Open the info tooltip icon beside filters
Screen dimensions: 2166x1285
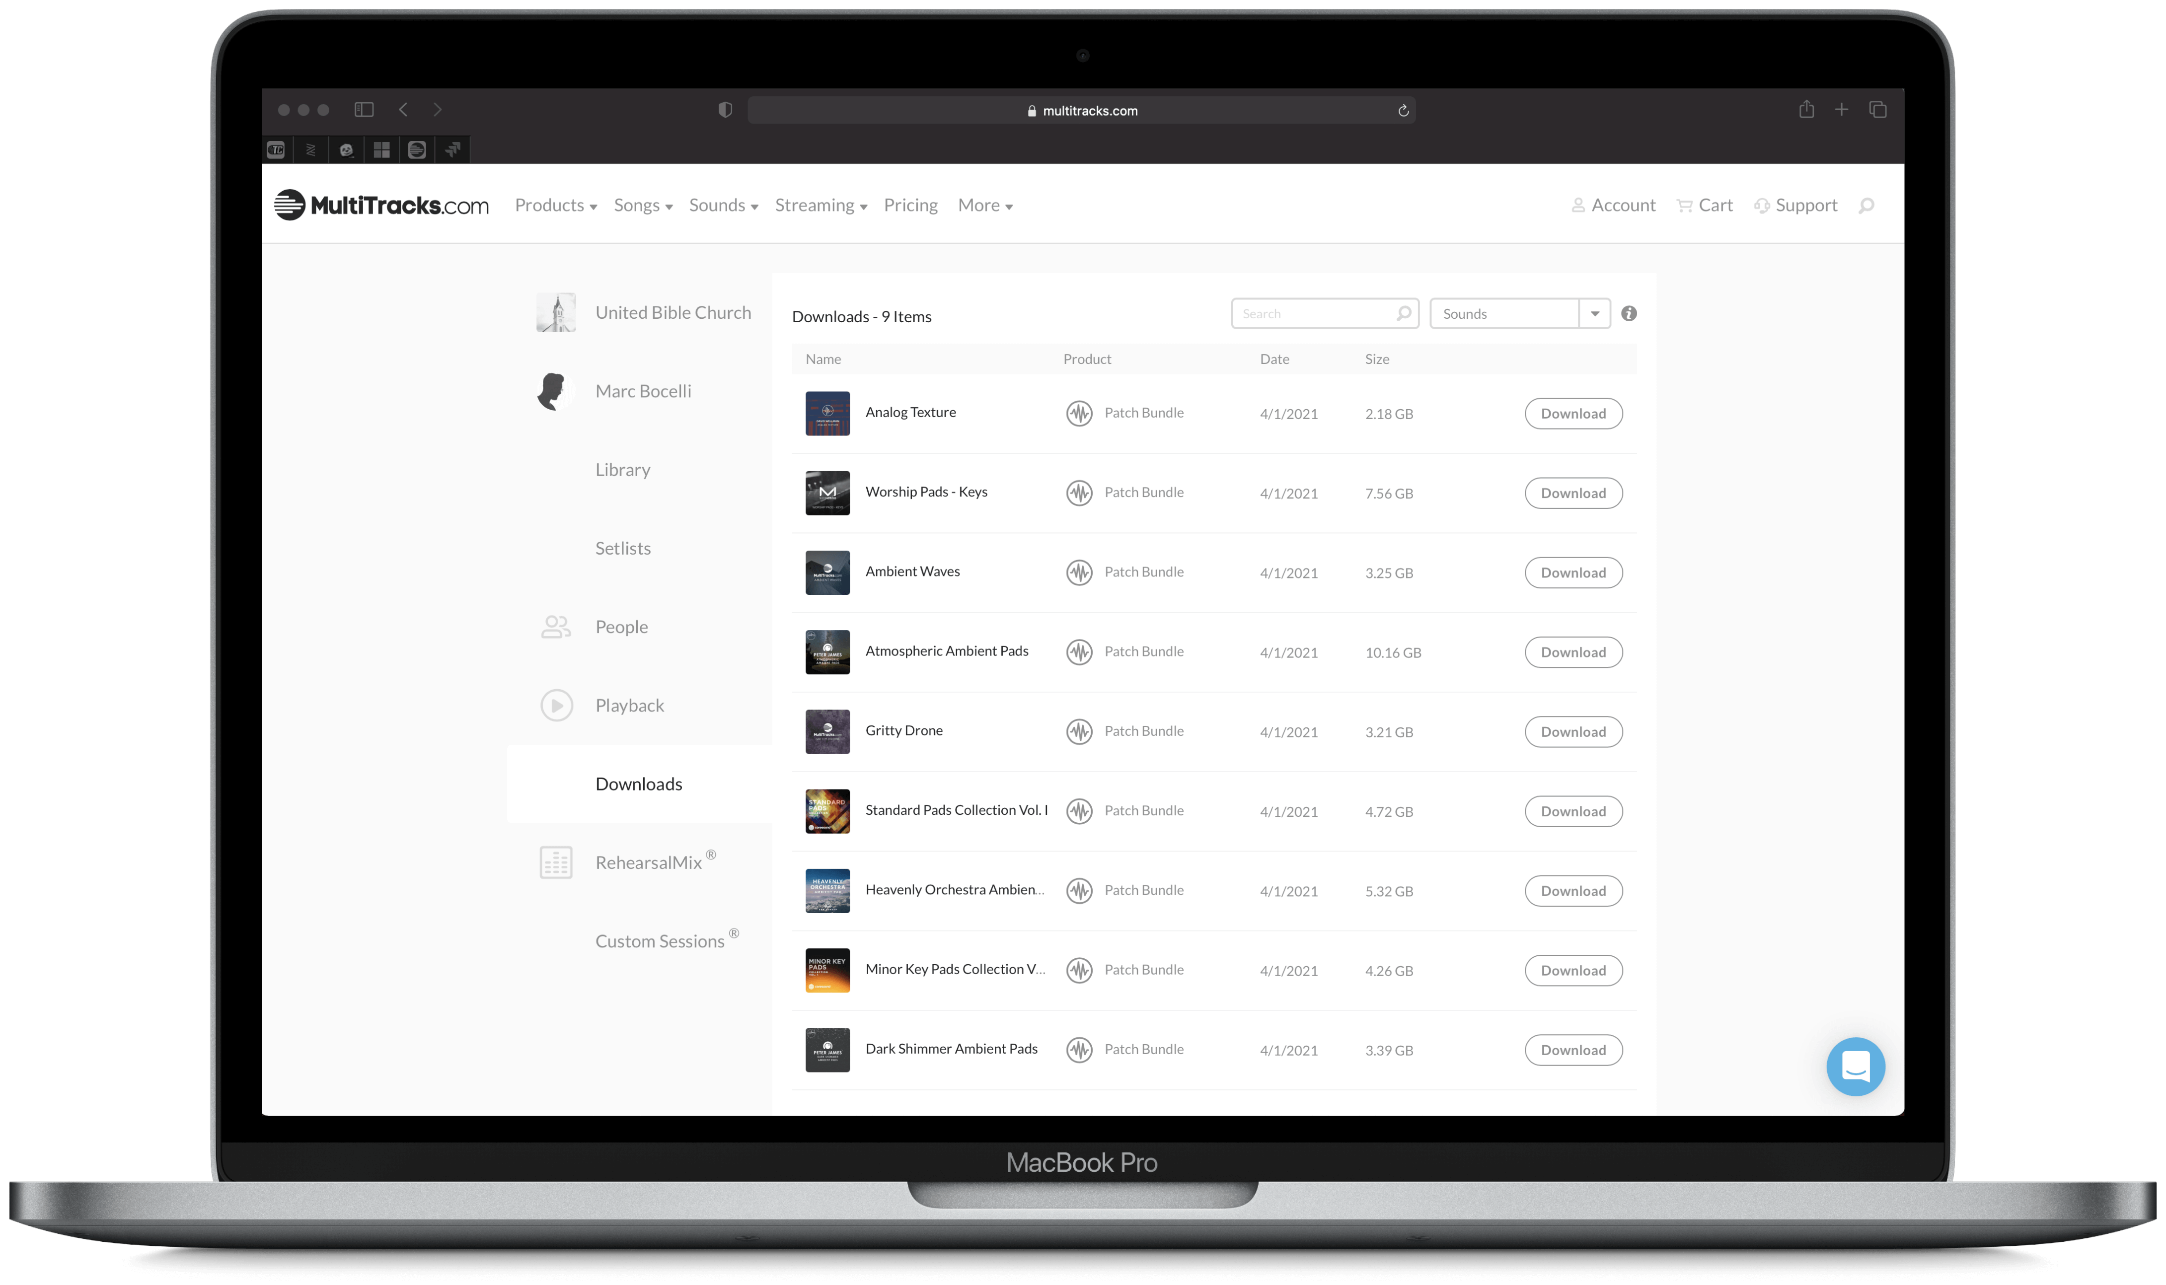click(x=1628, y=313)
